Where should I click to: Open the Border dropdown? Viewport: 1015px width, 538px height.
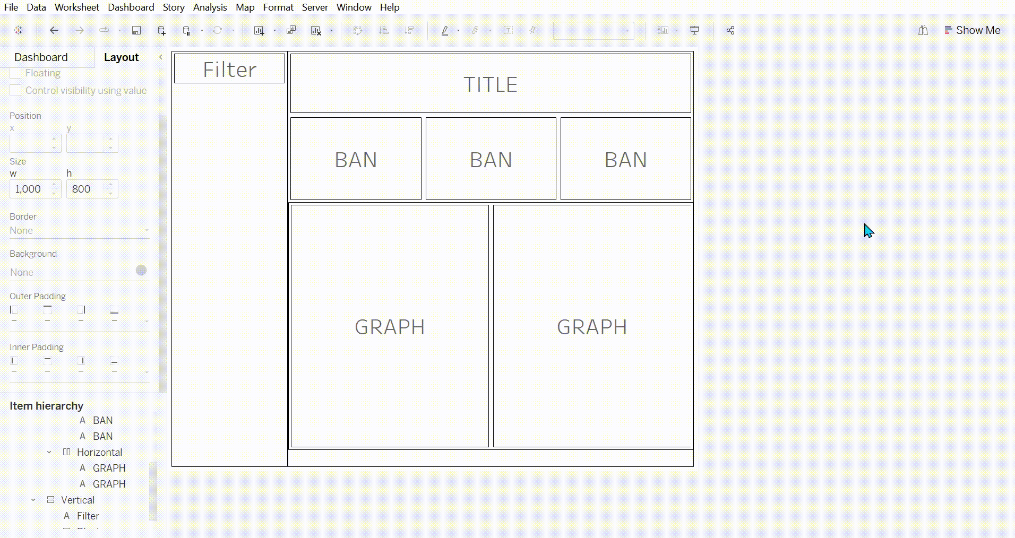(80, 231)
